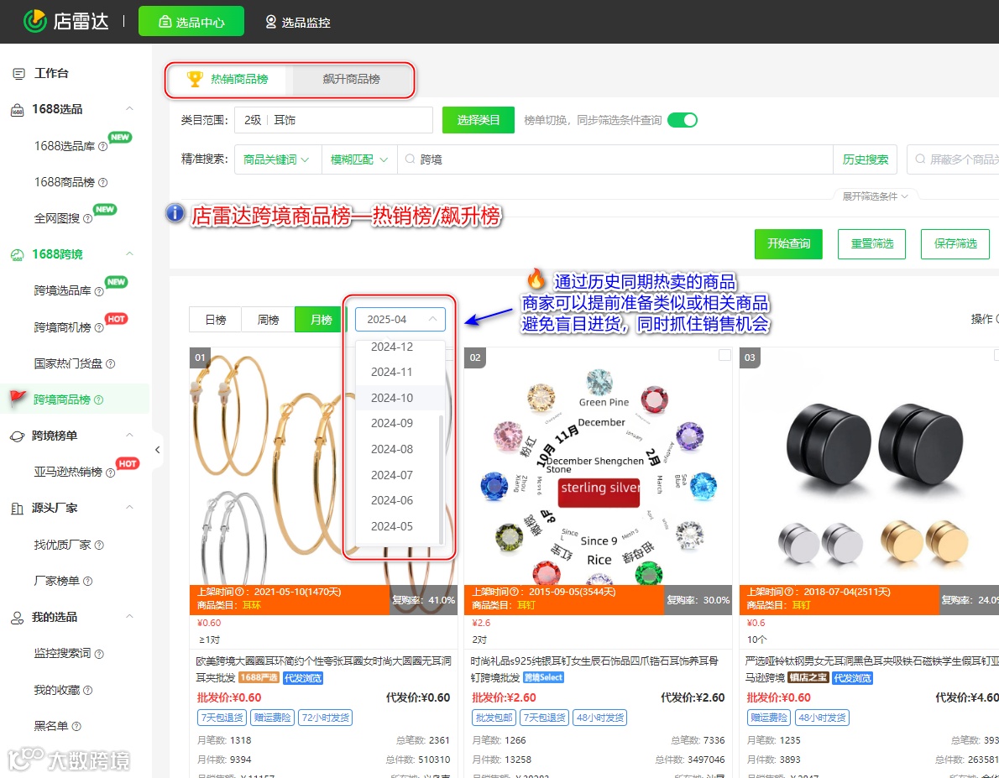This screenshot has height=778, width=999.
Task: Click the keyword search field containing 跨境
Action: pyautogui.click(x=615, y=159)
